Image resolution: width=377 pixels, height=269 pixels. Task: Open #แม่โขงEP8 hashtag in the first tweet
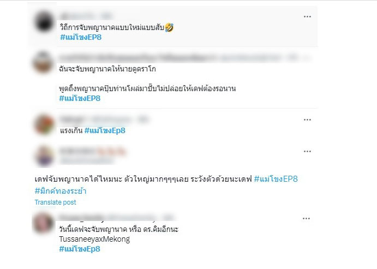tap(81, 37)
